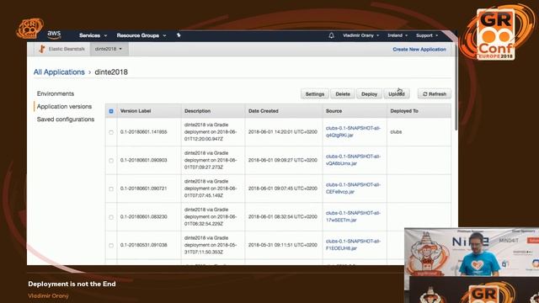Screen dimensions: 539x303
Task: Click the 'clubs' deployed-to cell
Action: tap(396, 131)
